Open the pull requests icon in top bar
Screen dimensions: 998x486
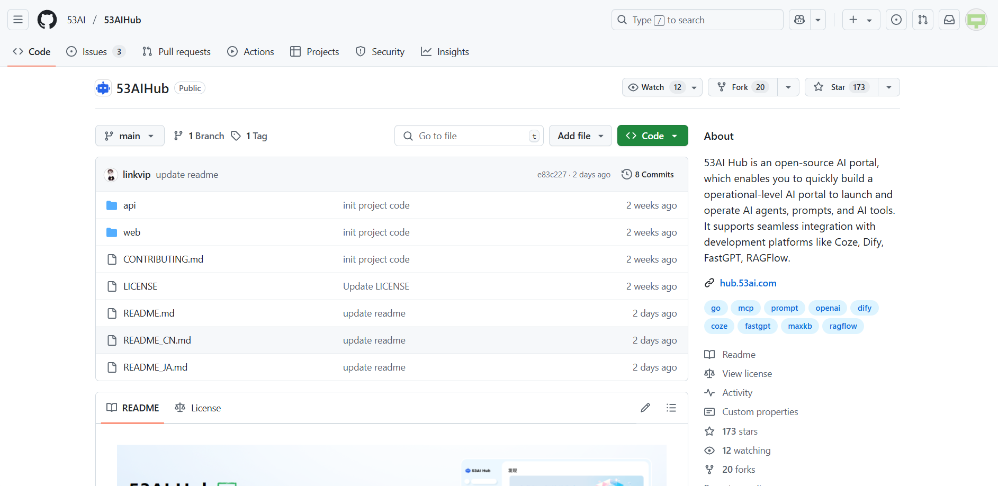pyautogui.click(x=923, y=20)
